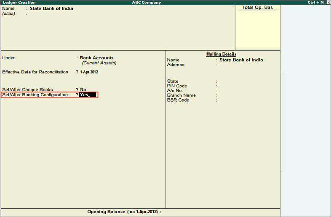Edit Effective Date for Reconciliation 1-Apr-2012

tap(89, 72)
